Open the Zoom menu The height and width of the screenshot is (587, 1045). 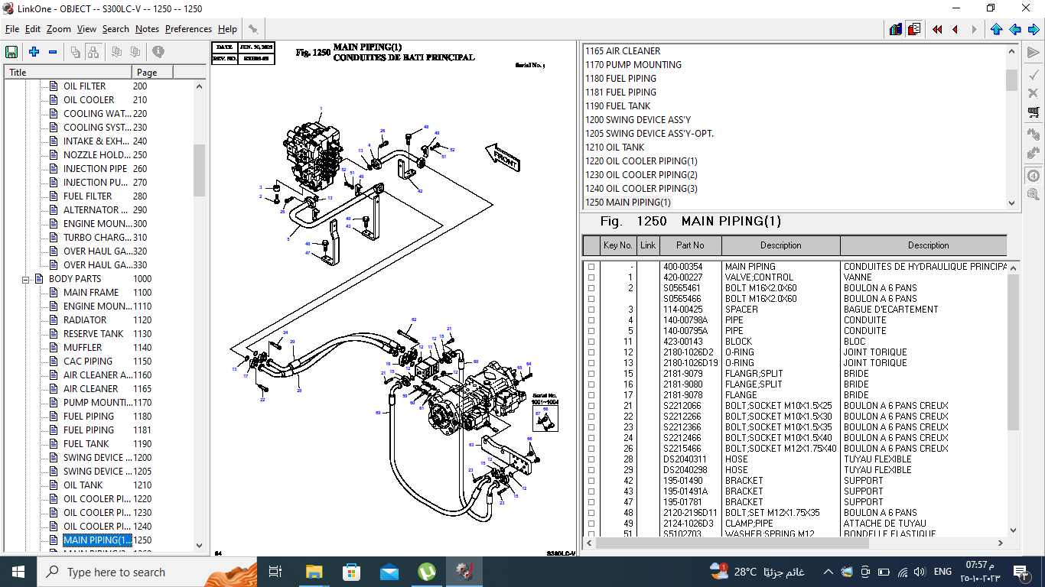coord(58,29)
